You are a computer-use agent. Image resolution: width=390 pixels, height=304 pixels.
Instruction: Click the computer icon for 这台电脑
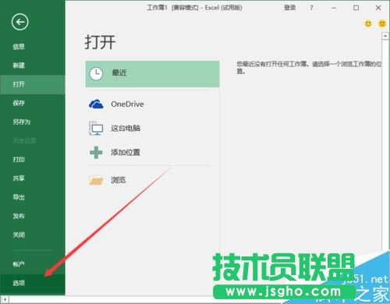[96, 129]
